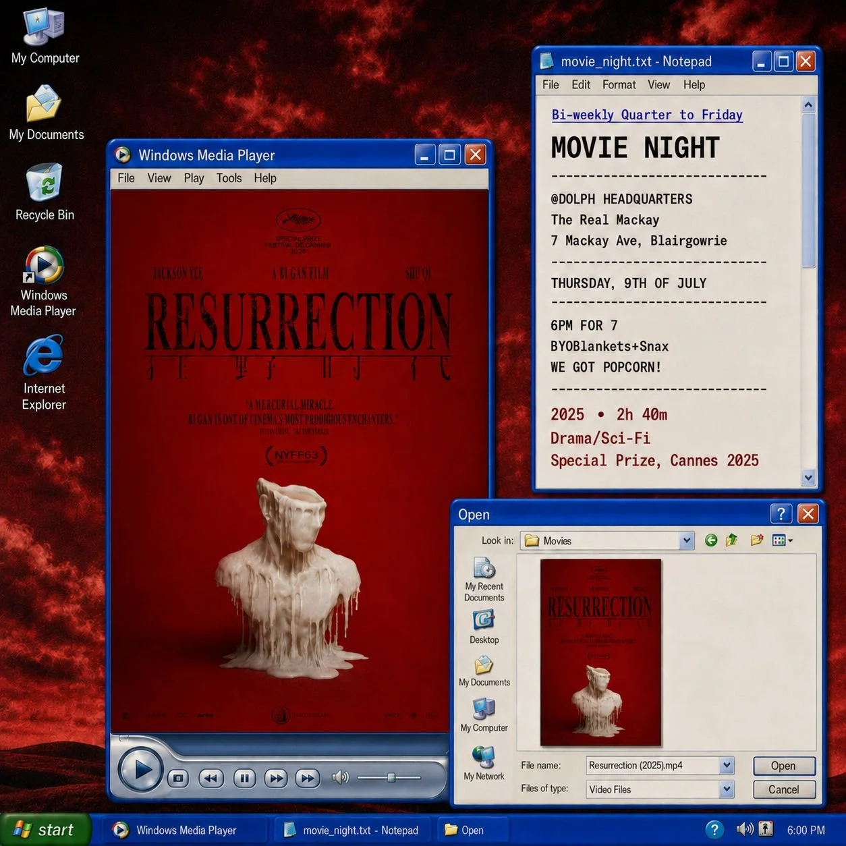The image size is (846, 846).
Task: Click the Notepad vertical scrollbar thumb
Action: coord(809,191)
